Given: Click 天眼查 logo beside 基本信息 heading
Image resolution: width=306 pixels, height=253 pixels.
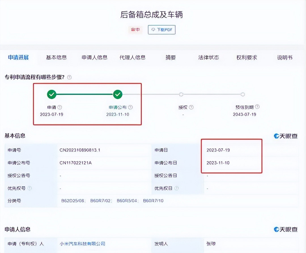Looking at the screenshot, I should click(286, 136).
